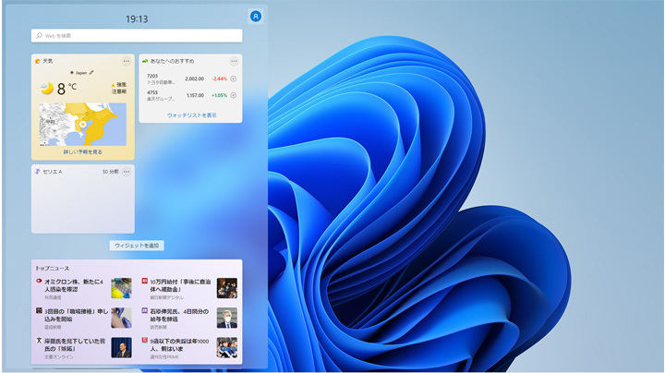Screen dimensions: 665x373
Task: Select the 4755 Rakuten stock row
Action: point(191,95)
